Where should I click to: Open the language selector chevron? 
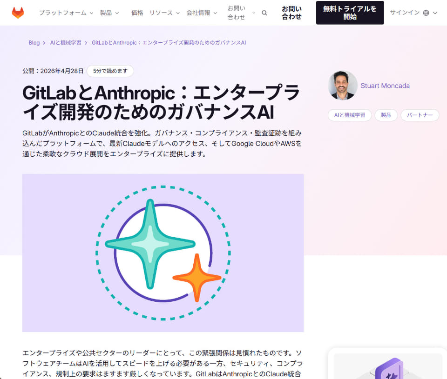[435, 13]
